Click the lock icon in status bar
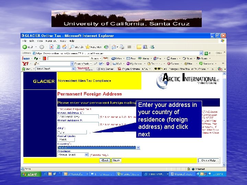 pos(188,169)
